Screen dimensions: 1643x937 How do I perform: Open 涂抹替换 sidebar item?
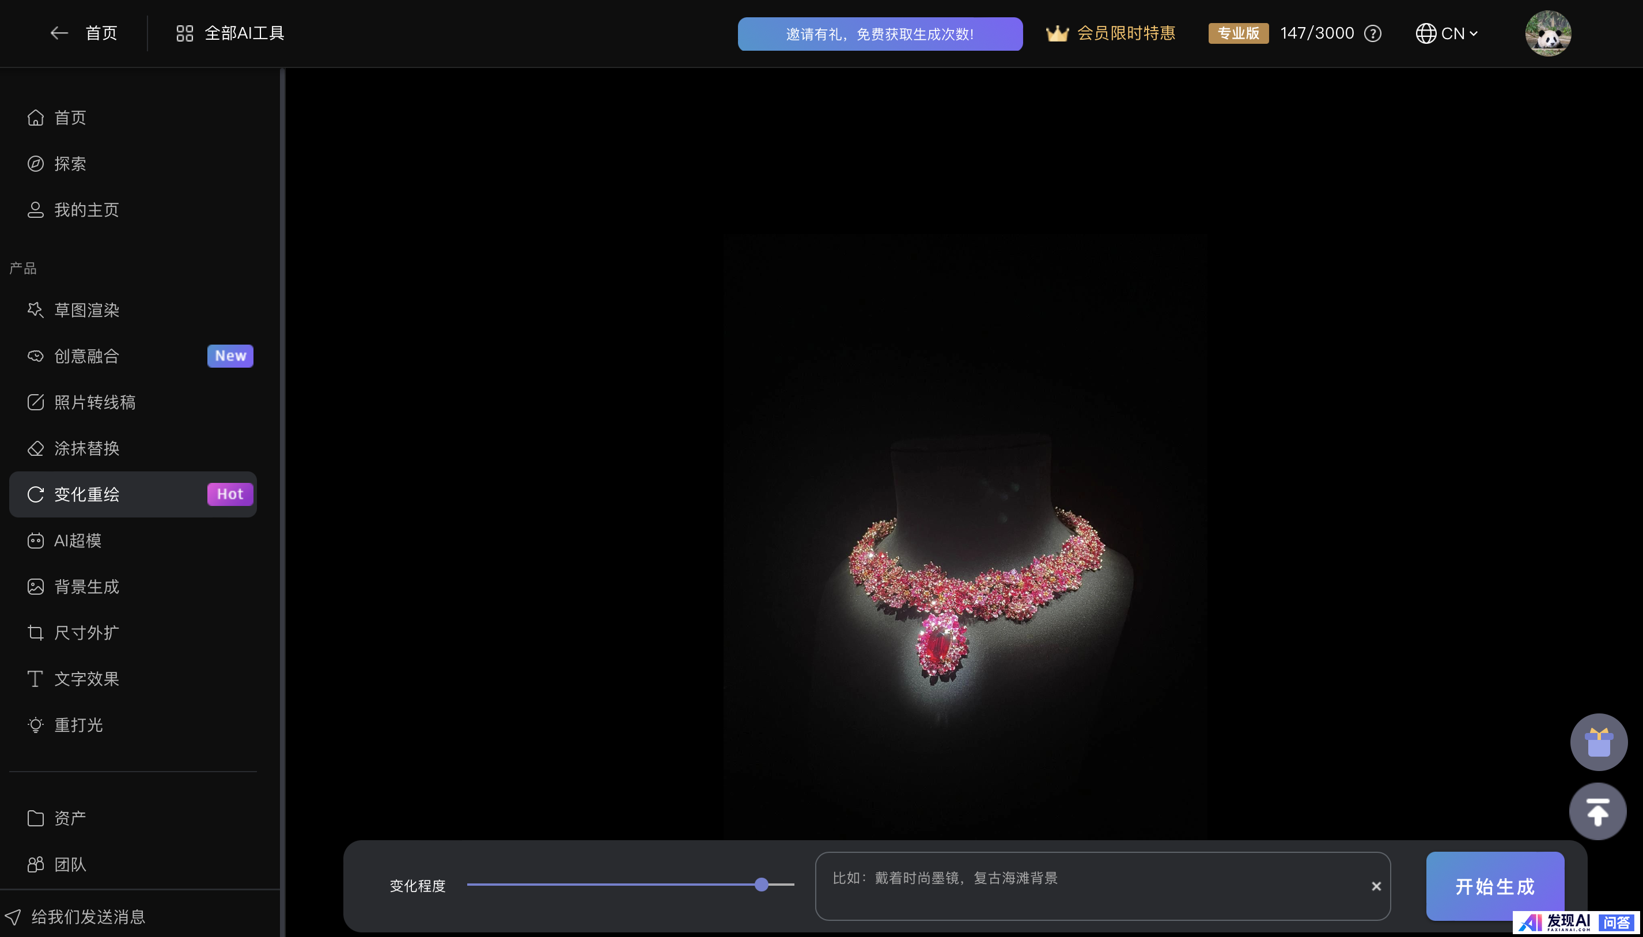click(132, 448)
